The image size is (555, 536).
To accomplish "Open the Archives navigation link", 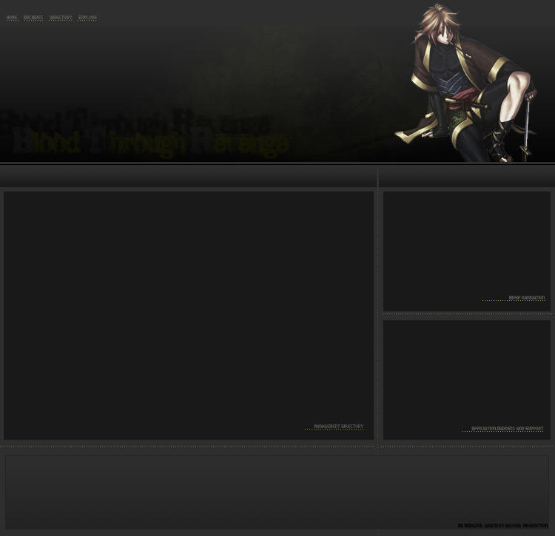I will (33, 17).
